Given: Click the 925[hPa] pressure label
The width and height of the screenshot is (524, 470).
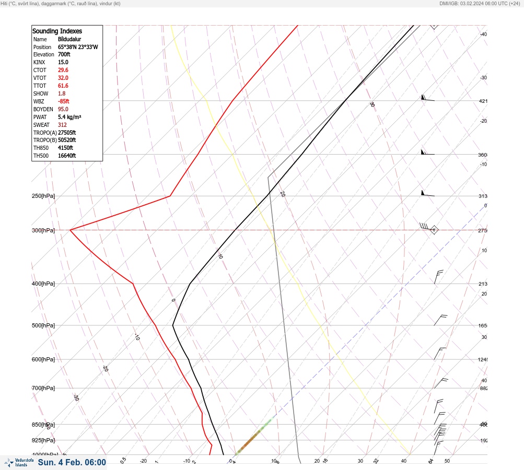Looking at the screenshot, I should pos(43,440).
